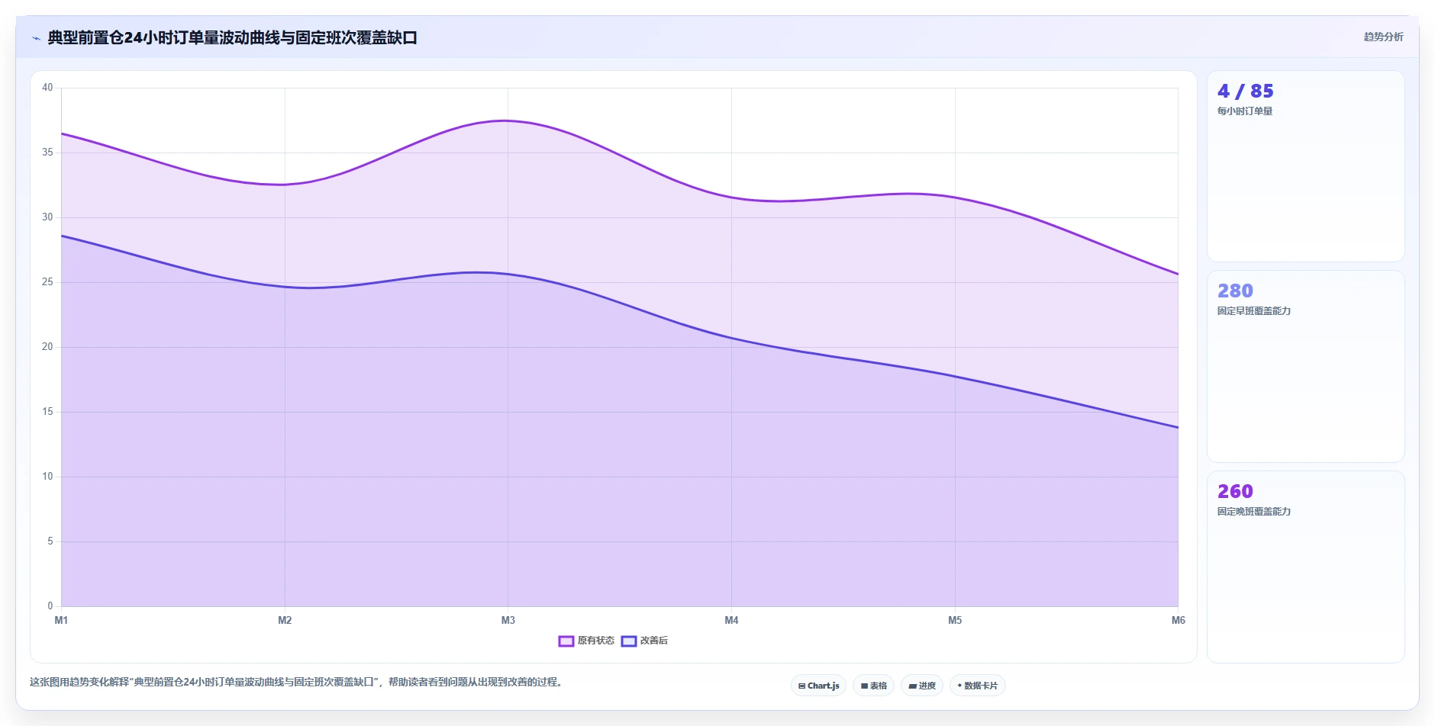Click the 25 y-axis tick label
Screen dimensions: 1435x726
47,282
